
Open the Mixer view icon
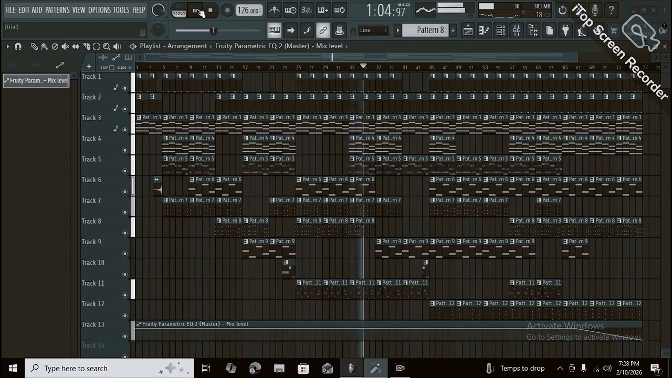517,30
